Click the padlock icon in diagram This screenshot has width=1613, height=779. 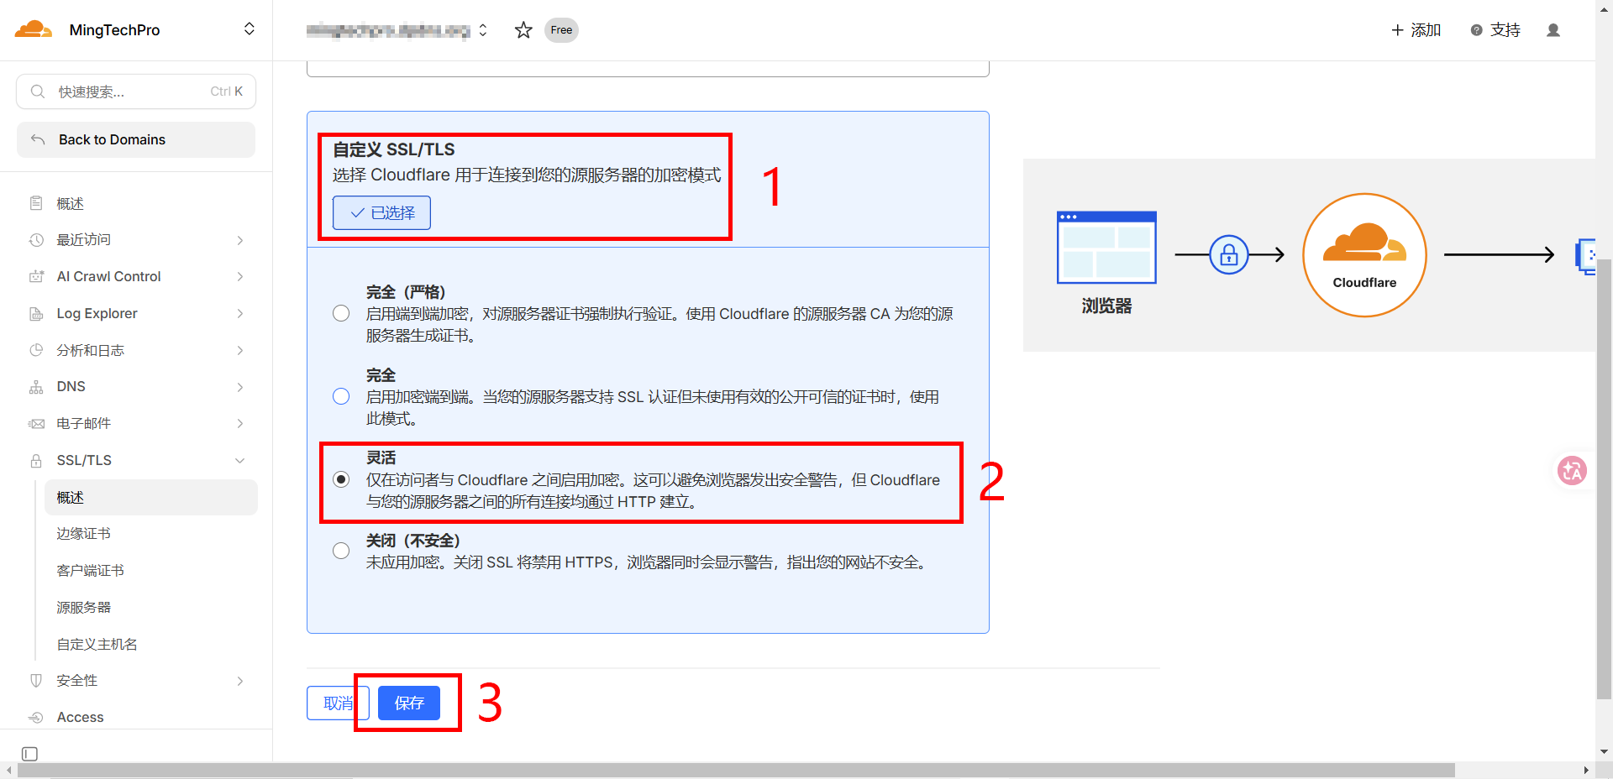1229,254
